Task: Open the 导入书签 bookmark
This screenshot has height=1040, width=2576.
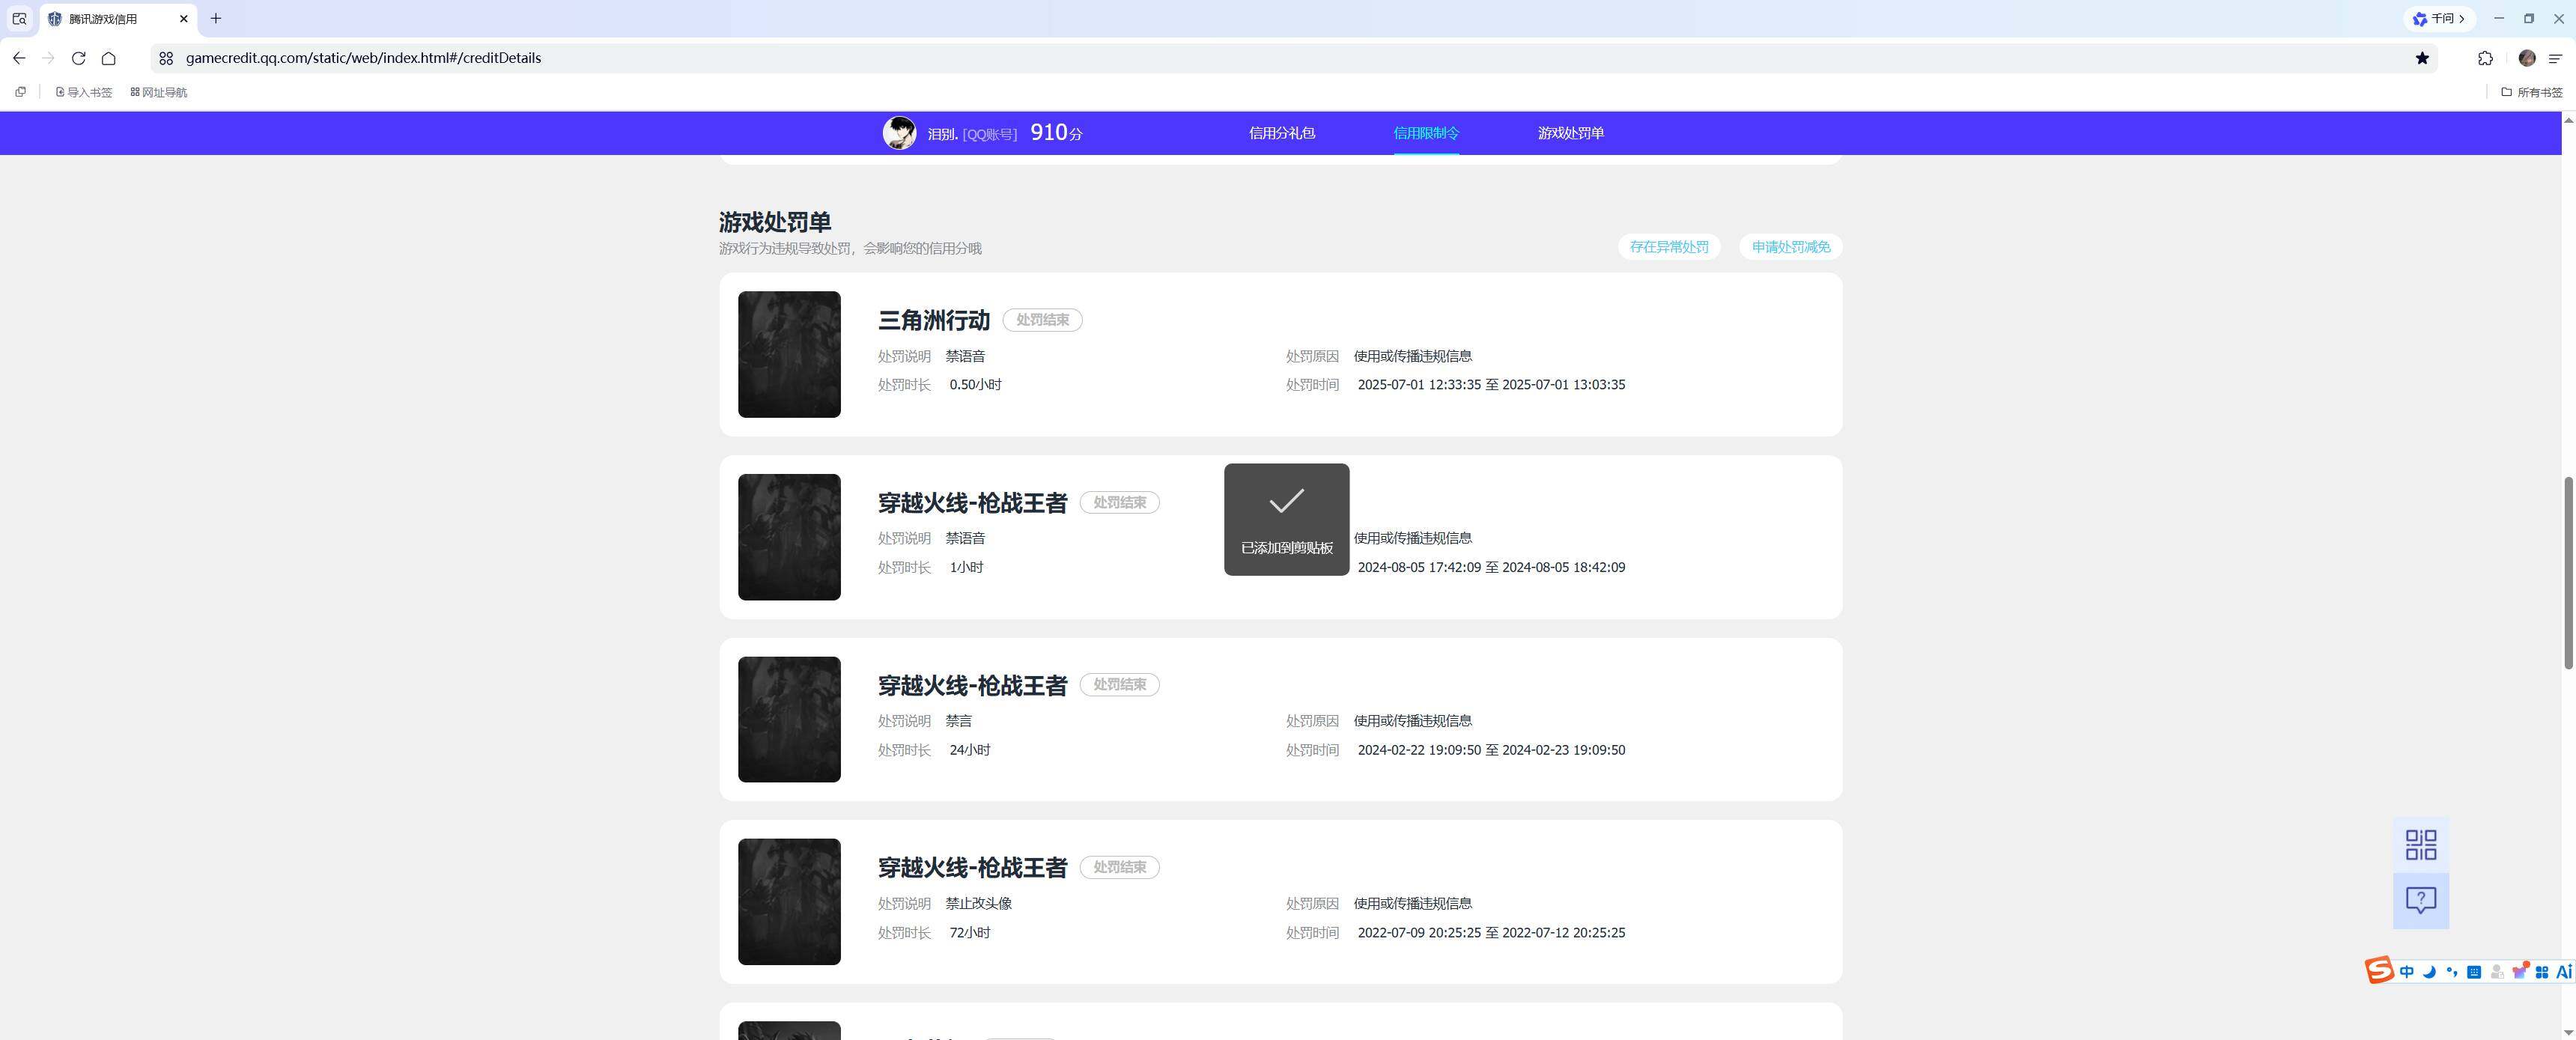Action: [84, 92]
